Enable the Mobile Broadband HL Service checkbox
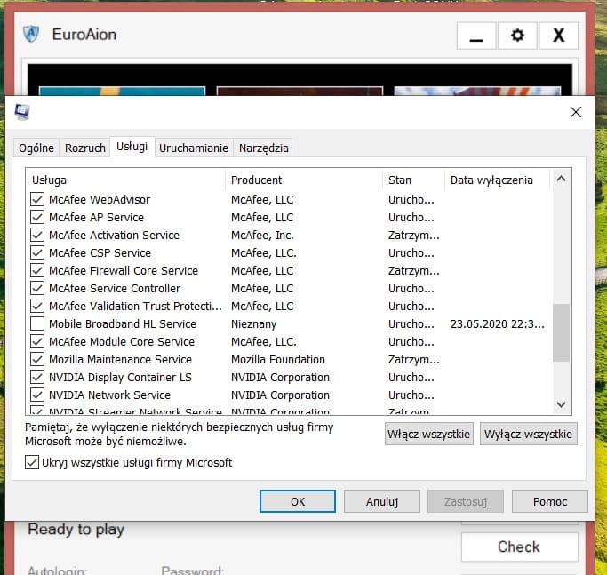The height and width of the screenshot is (575, 607). 37,324
